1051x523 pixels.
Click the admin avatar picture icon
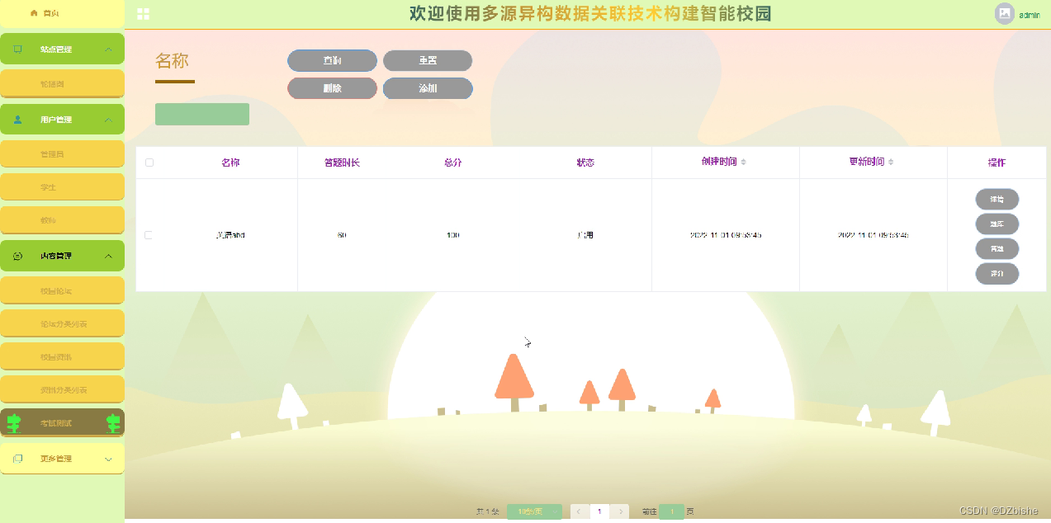[1004, 13]
